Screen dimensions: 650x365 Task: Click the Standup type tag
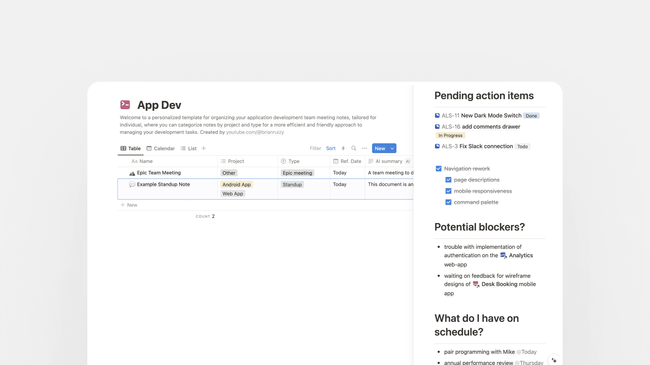292,185
